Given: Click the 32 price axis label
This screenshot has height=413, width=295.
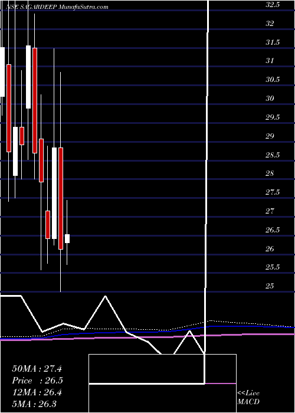Looking at the screenshot, I should pyautogui.click(x=270, y=24).
